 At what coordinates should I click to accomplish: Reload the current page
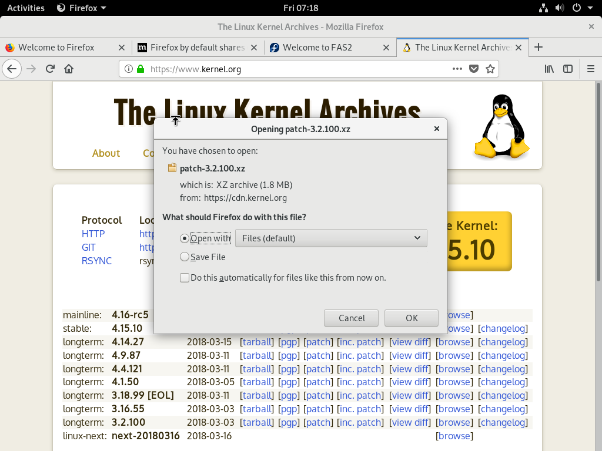click(50, 69)
